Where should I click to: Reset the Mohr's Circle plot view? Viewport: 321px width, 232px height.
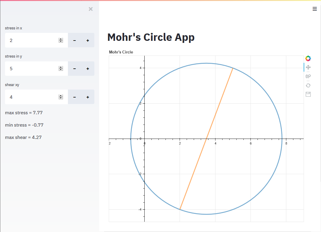point(308,85)
